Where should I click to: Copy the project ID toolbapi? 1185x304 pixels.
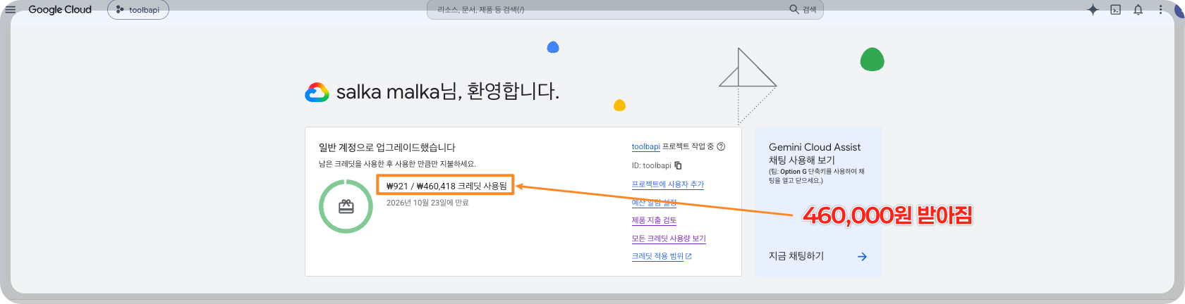pos(678,165)
